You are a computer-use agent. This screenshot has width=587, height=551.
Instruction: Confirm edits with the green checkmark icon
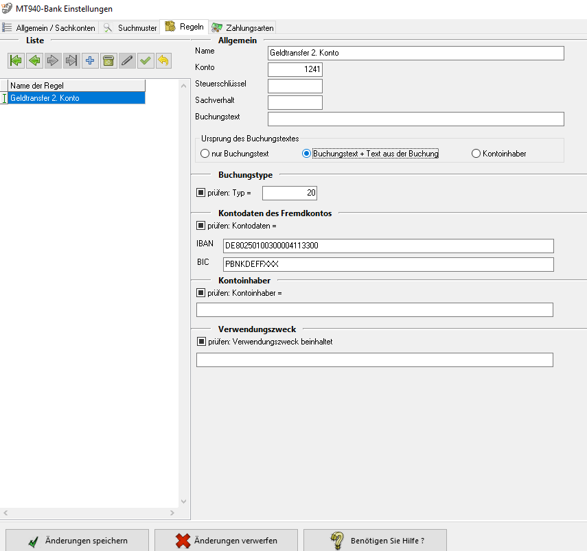[145, 61]
